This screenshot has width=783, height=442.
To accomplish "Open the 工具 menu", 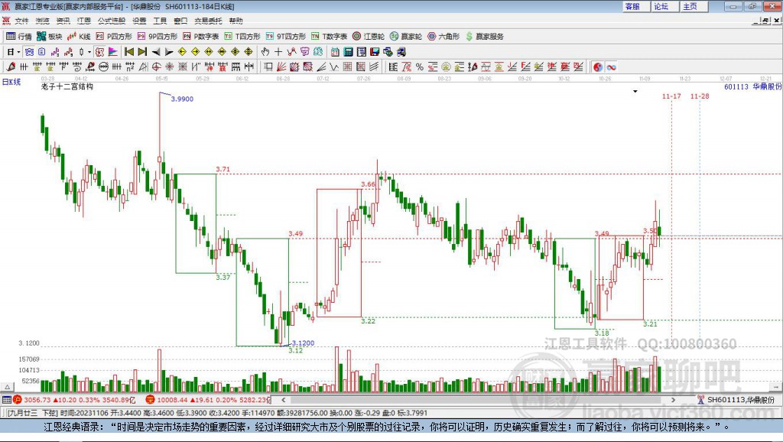I will tap(160, 21).
